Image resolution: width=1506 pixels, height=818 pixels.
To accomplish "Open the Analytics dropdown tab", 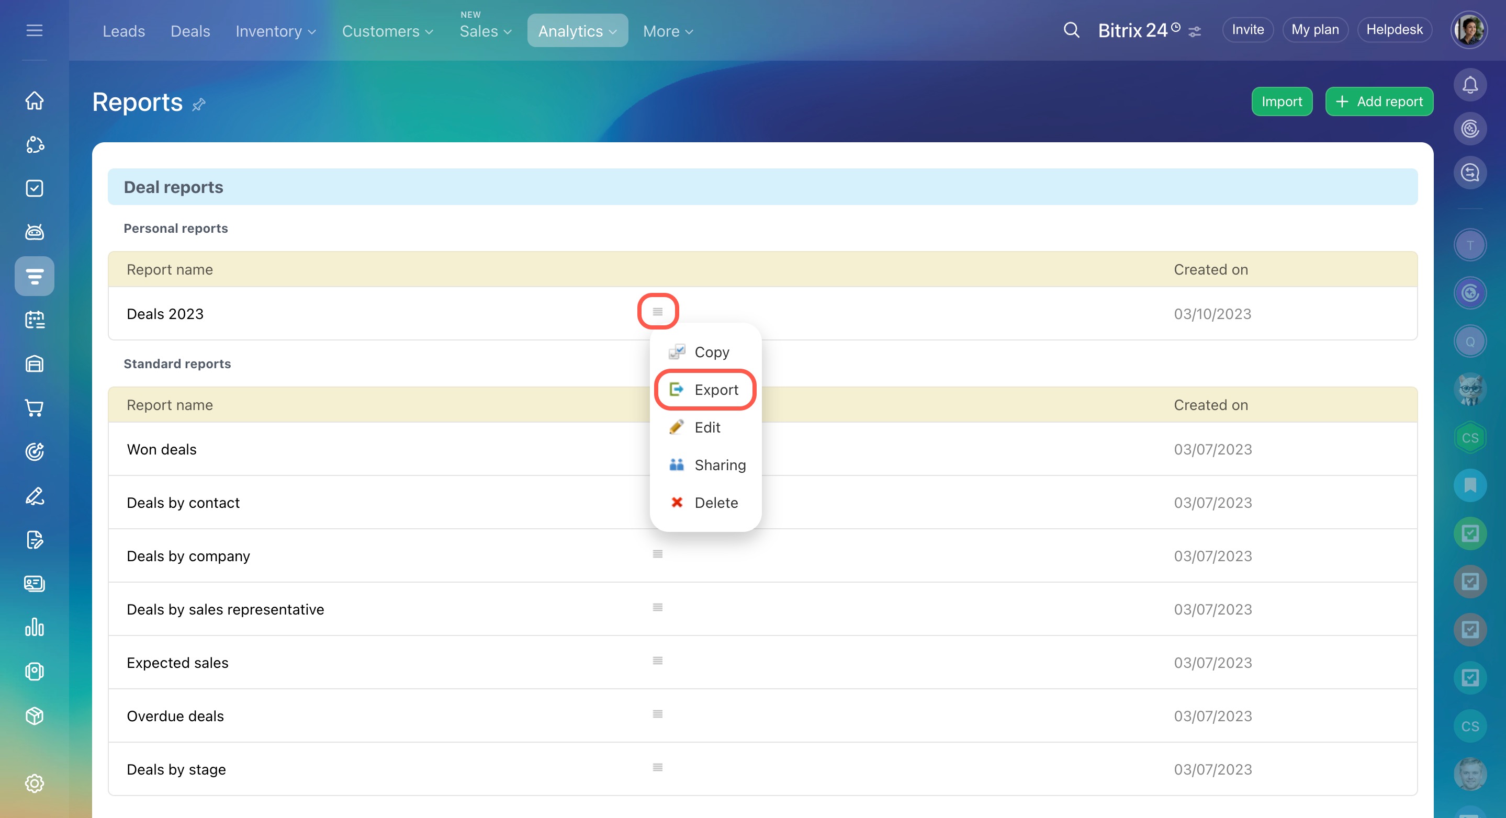I will (577, 31).
